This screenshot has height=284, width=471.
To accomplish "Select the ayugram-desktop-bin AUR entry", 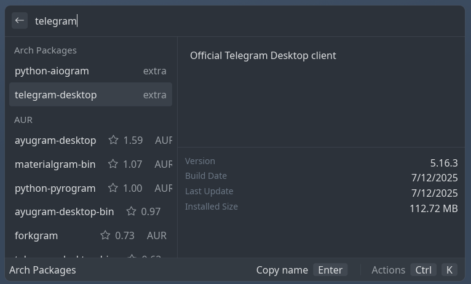I will (x=90, y=211).
